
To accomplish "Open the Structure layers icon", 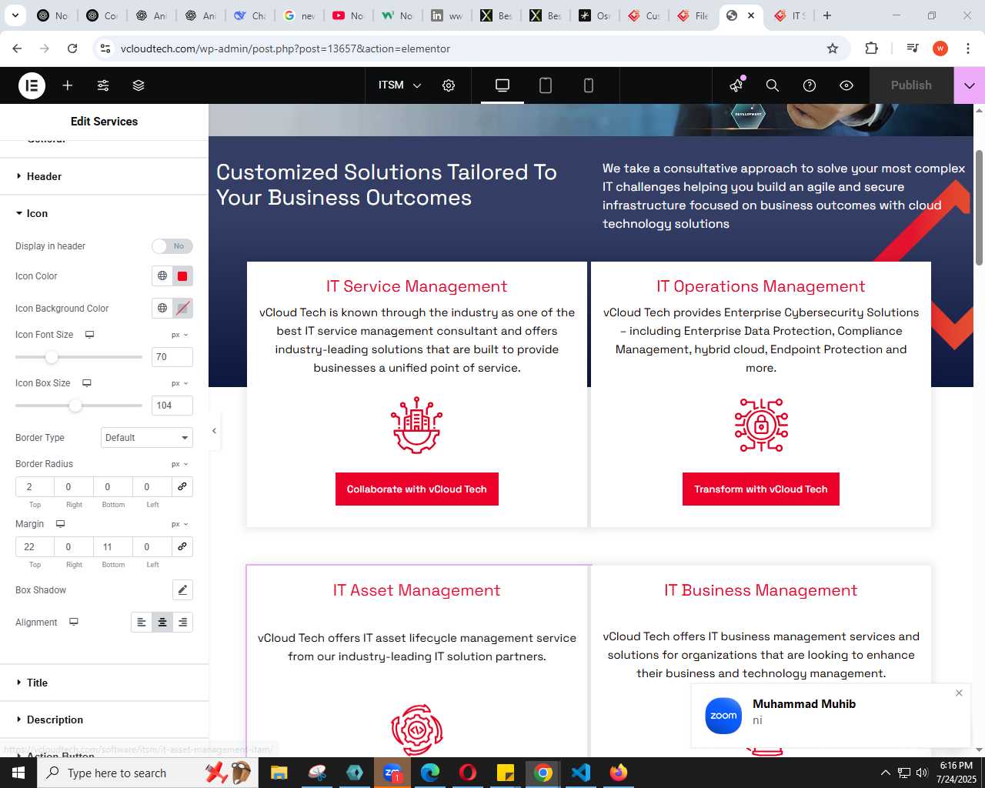I will click(x=139, y=85).
